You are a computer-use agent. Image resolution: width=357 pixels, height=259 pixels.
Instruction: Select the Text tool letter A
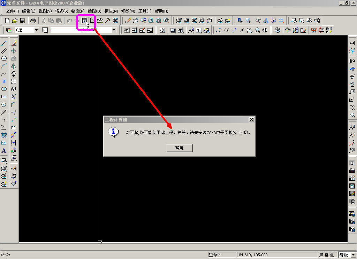pyautogui.click(x=4, y=150)
